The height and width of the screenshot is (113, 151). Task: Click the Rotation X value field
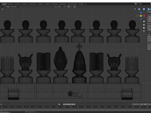pyautogui.click(x=149, y=26)
